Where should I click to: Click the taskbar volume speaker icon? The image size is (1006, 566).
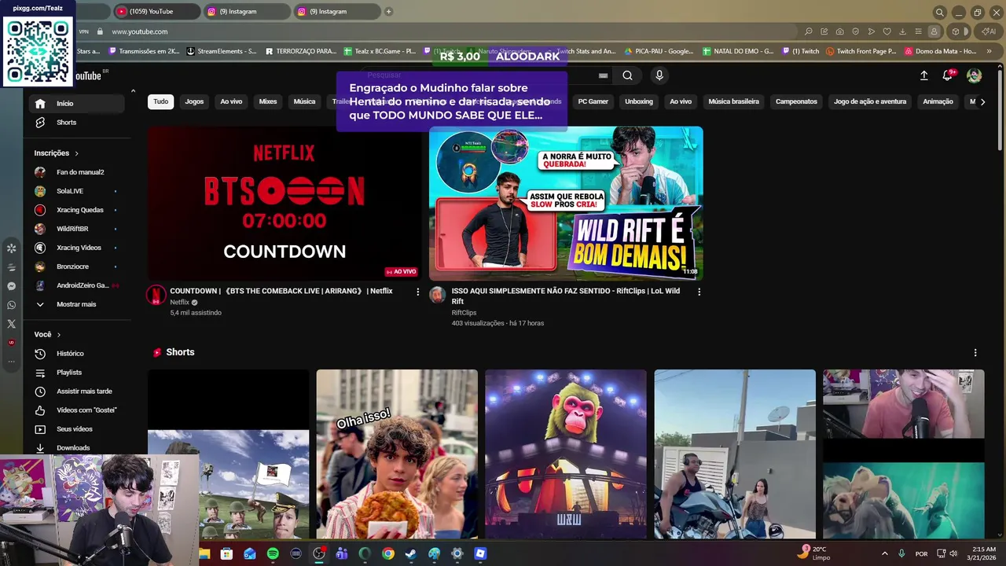pos(953,553)
